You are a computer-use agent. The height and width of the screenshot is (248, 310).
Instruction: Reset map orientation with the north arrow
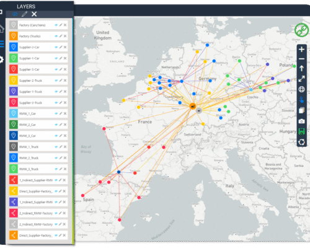301,68
